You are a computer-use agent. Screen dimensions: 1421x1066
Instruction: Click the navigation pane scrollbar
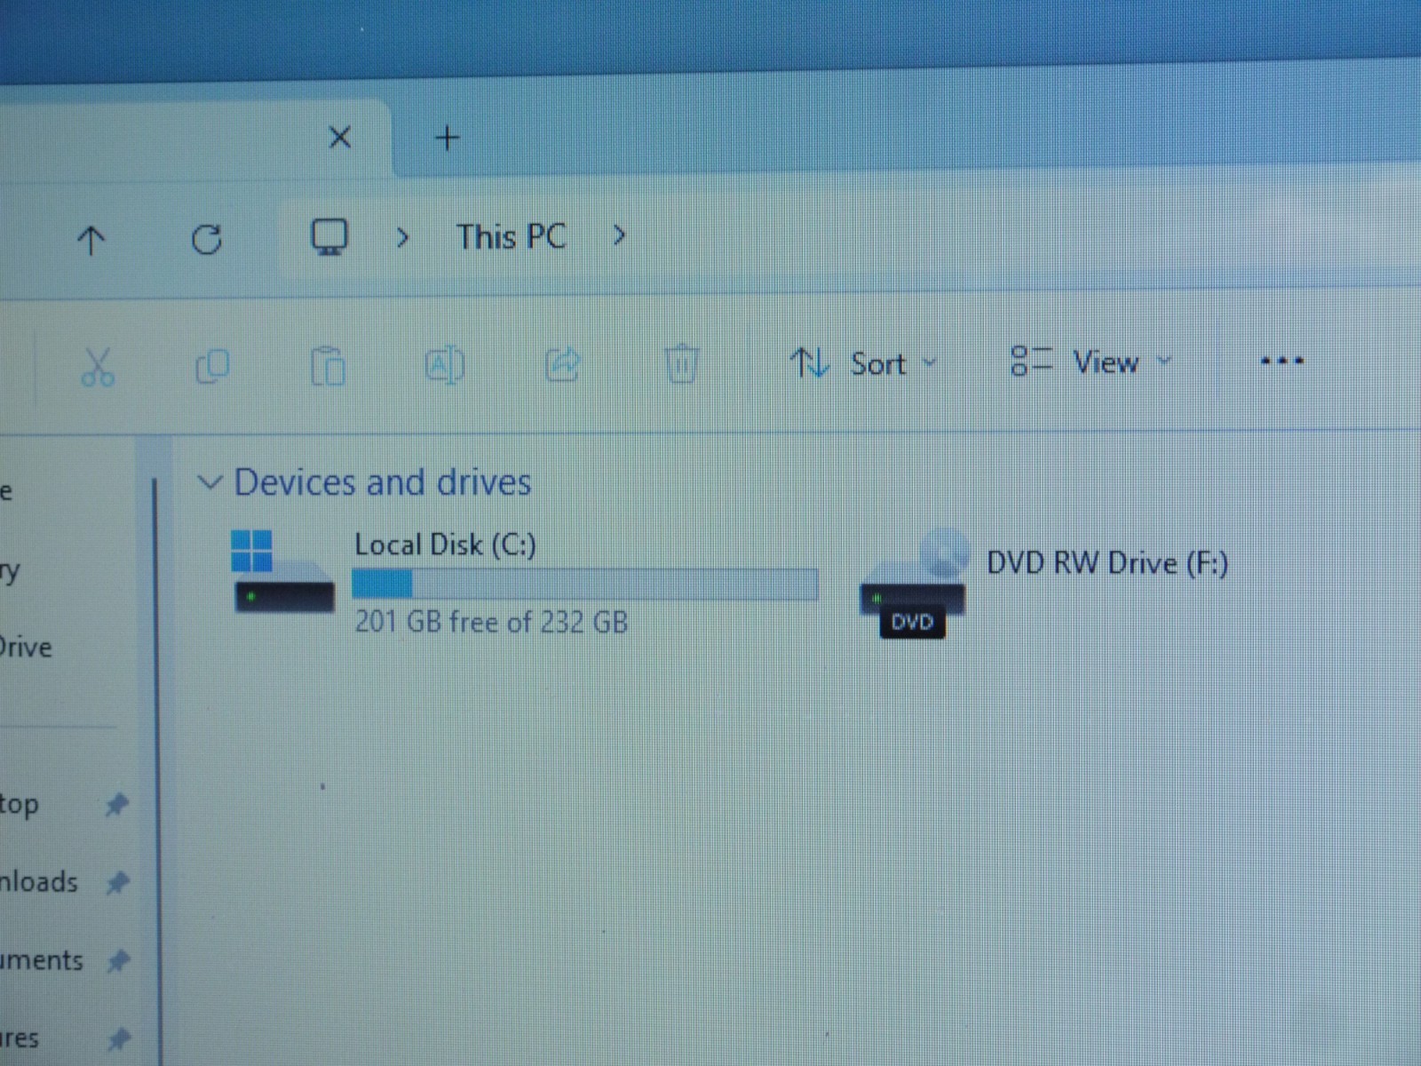(x=157, y=771)
